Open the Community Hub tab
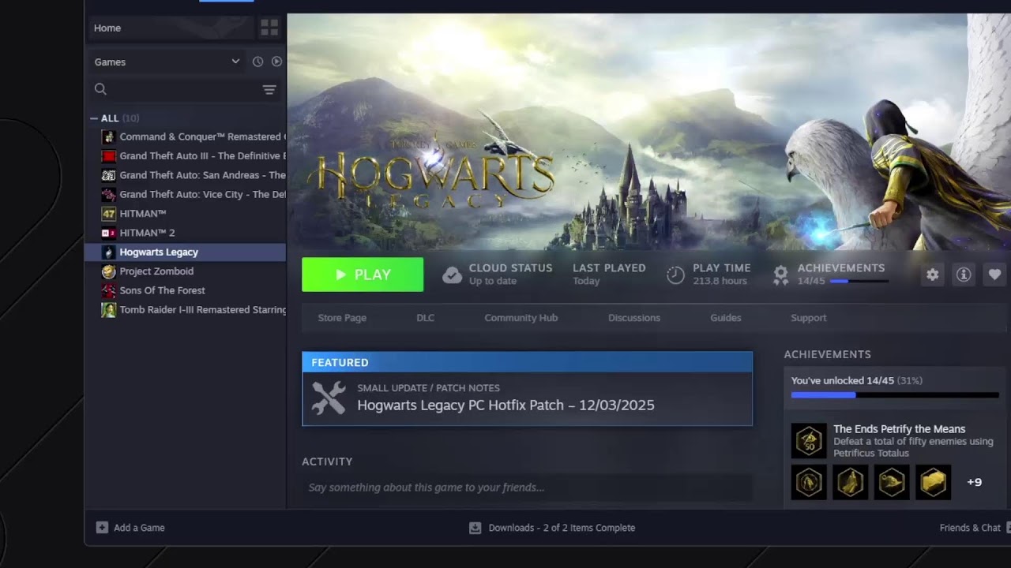 [521, 318]
